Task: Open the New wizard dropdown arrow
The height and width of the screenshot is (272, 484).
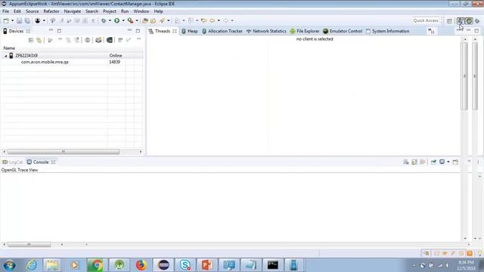Action: click(x=12, y=20)
